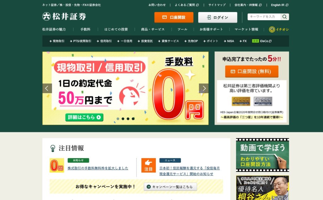Expand the 商品・サービス navigation menu
This screenshot has height=200, width=323.
pyautogui.click(x=153, y=29)
